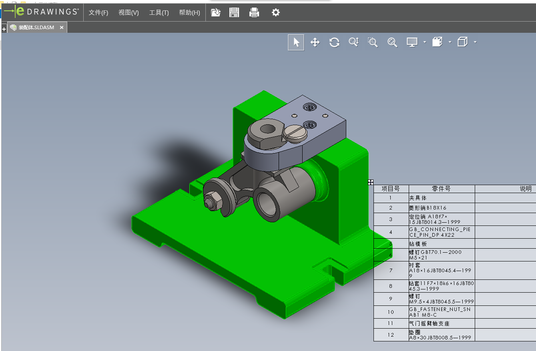Select the 螺钉GBT70.1—2000 M5×21 cell

coord(442,255)
